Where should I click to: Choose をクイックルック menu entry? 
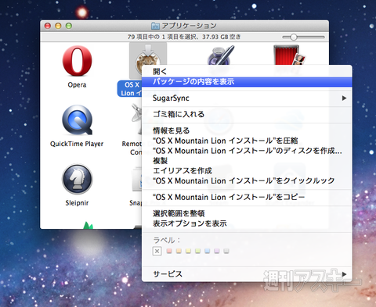[x=247, y=180]
